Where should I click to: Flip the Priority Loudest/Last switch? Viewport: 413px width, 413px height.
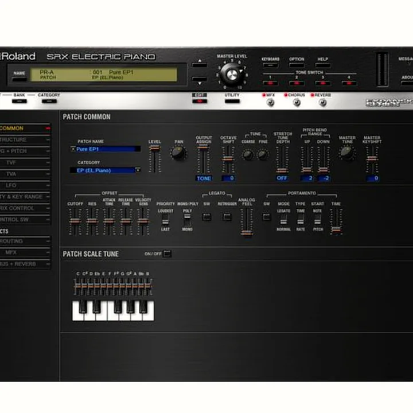pyautogui.click(x=165, y=220)
